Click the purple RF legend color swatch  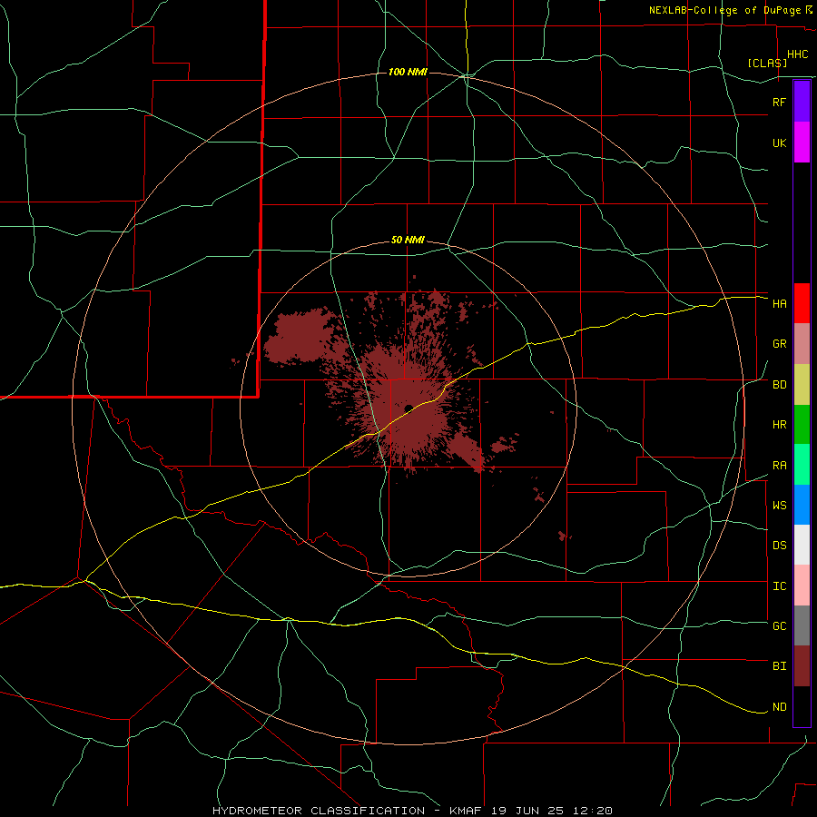pos(802,102)
